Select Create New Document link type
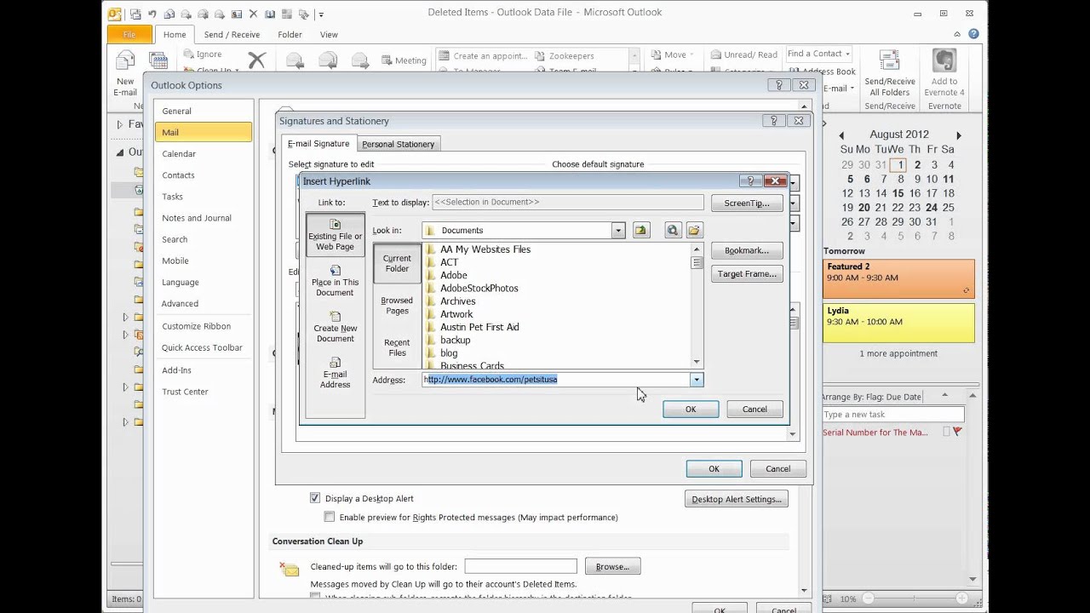This screenshot has width=1090, height=613. click(x=335, y=326)
